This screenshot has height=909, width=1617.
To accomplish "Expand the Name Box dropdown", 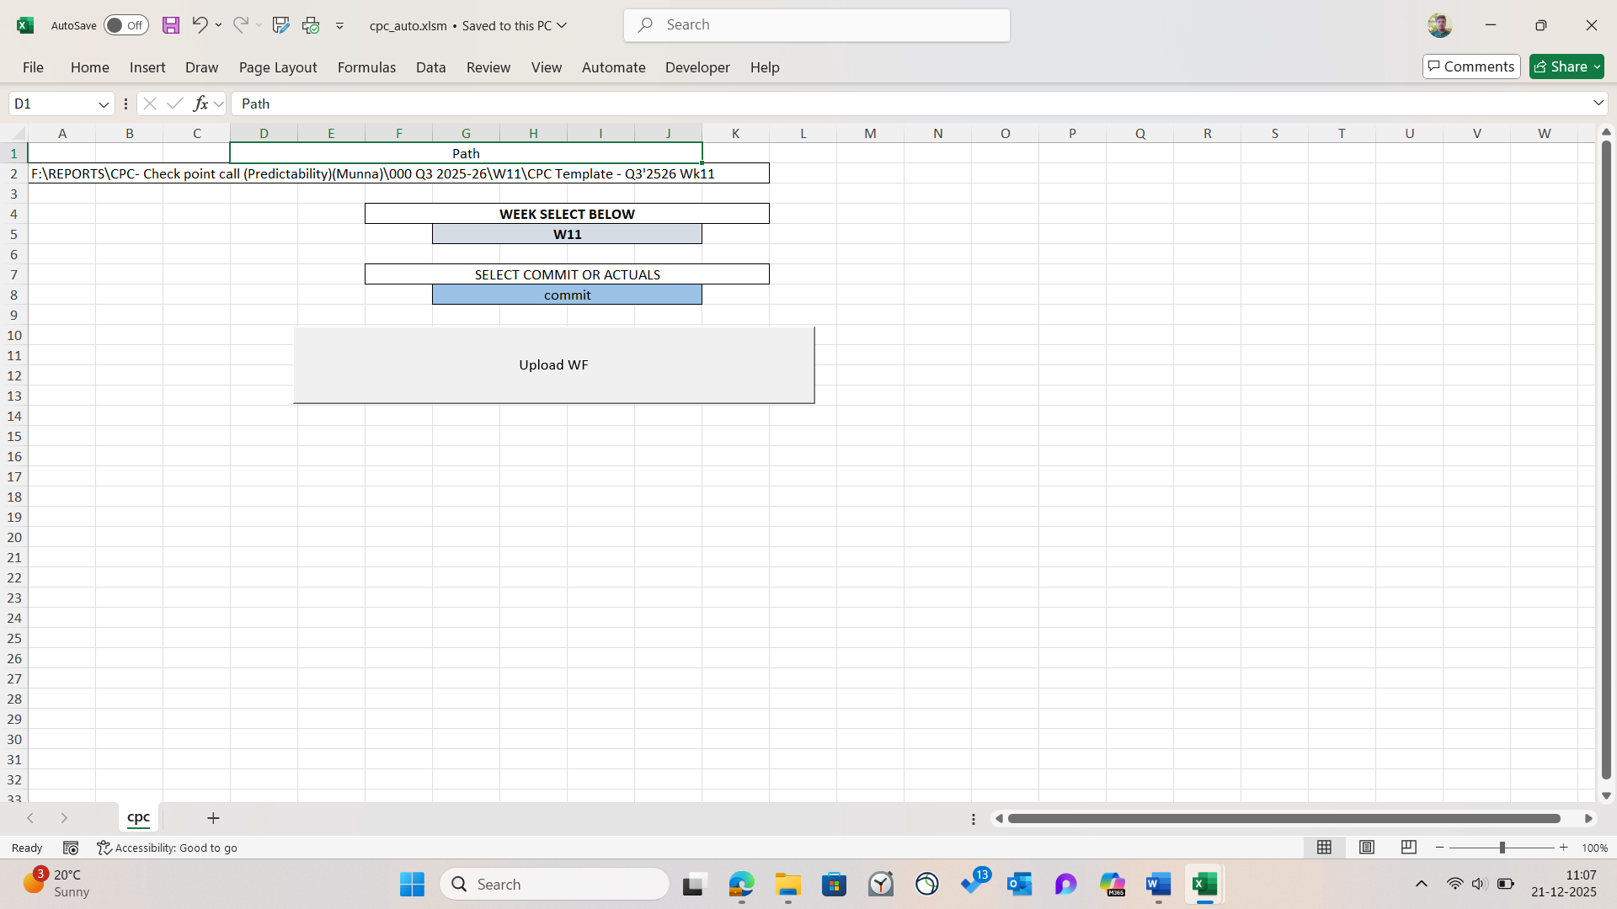I will pyautogui.click(x=104, y=104).
